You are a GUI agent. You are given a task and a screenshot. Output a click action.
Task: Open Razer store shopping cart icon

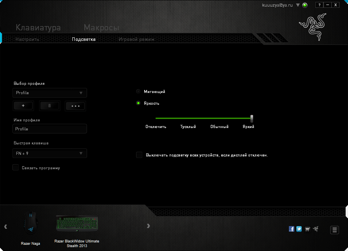[308, 229]
